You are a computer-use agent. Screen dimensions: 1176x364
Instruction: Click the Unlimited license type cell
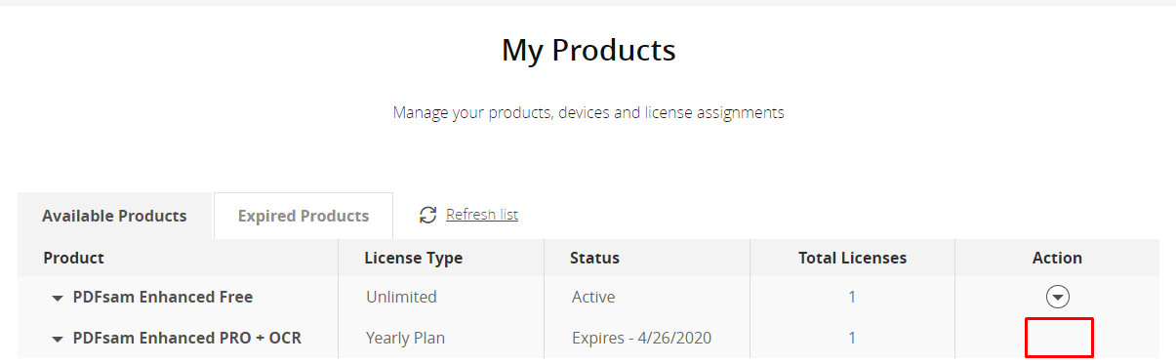coord(401,297)
